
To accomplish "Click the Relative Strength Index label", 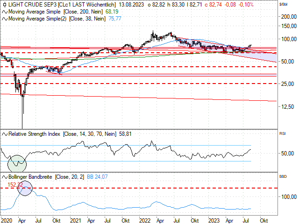I will click(34, 134).
